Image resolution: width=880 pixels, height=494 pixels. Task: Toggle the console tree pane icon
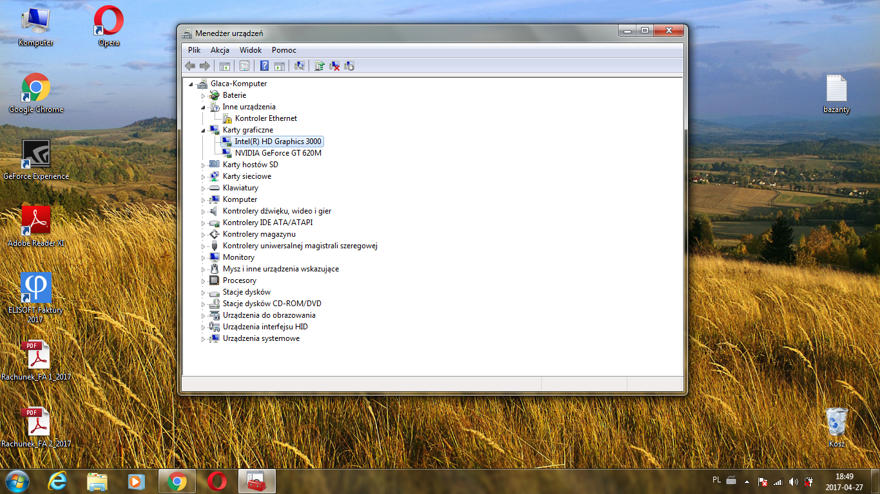point(225,66)
